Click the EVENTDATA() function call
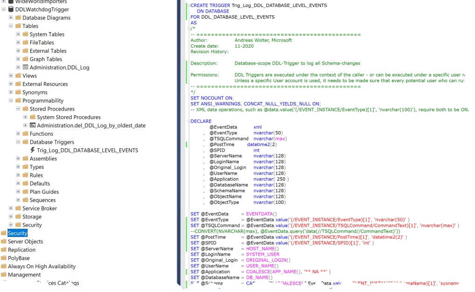The width and height of the screenshot is (475, 292). [x=261, y=214]
